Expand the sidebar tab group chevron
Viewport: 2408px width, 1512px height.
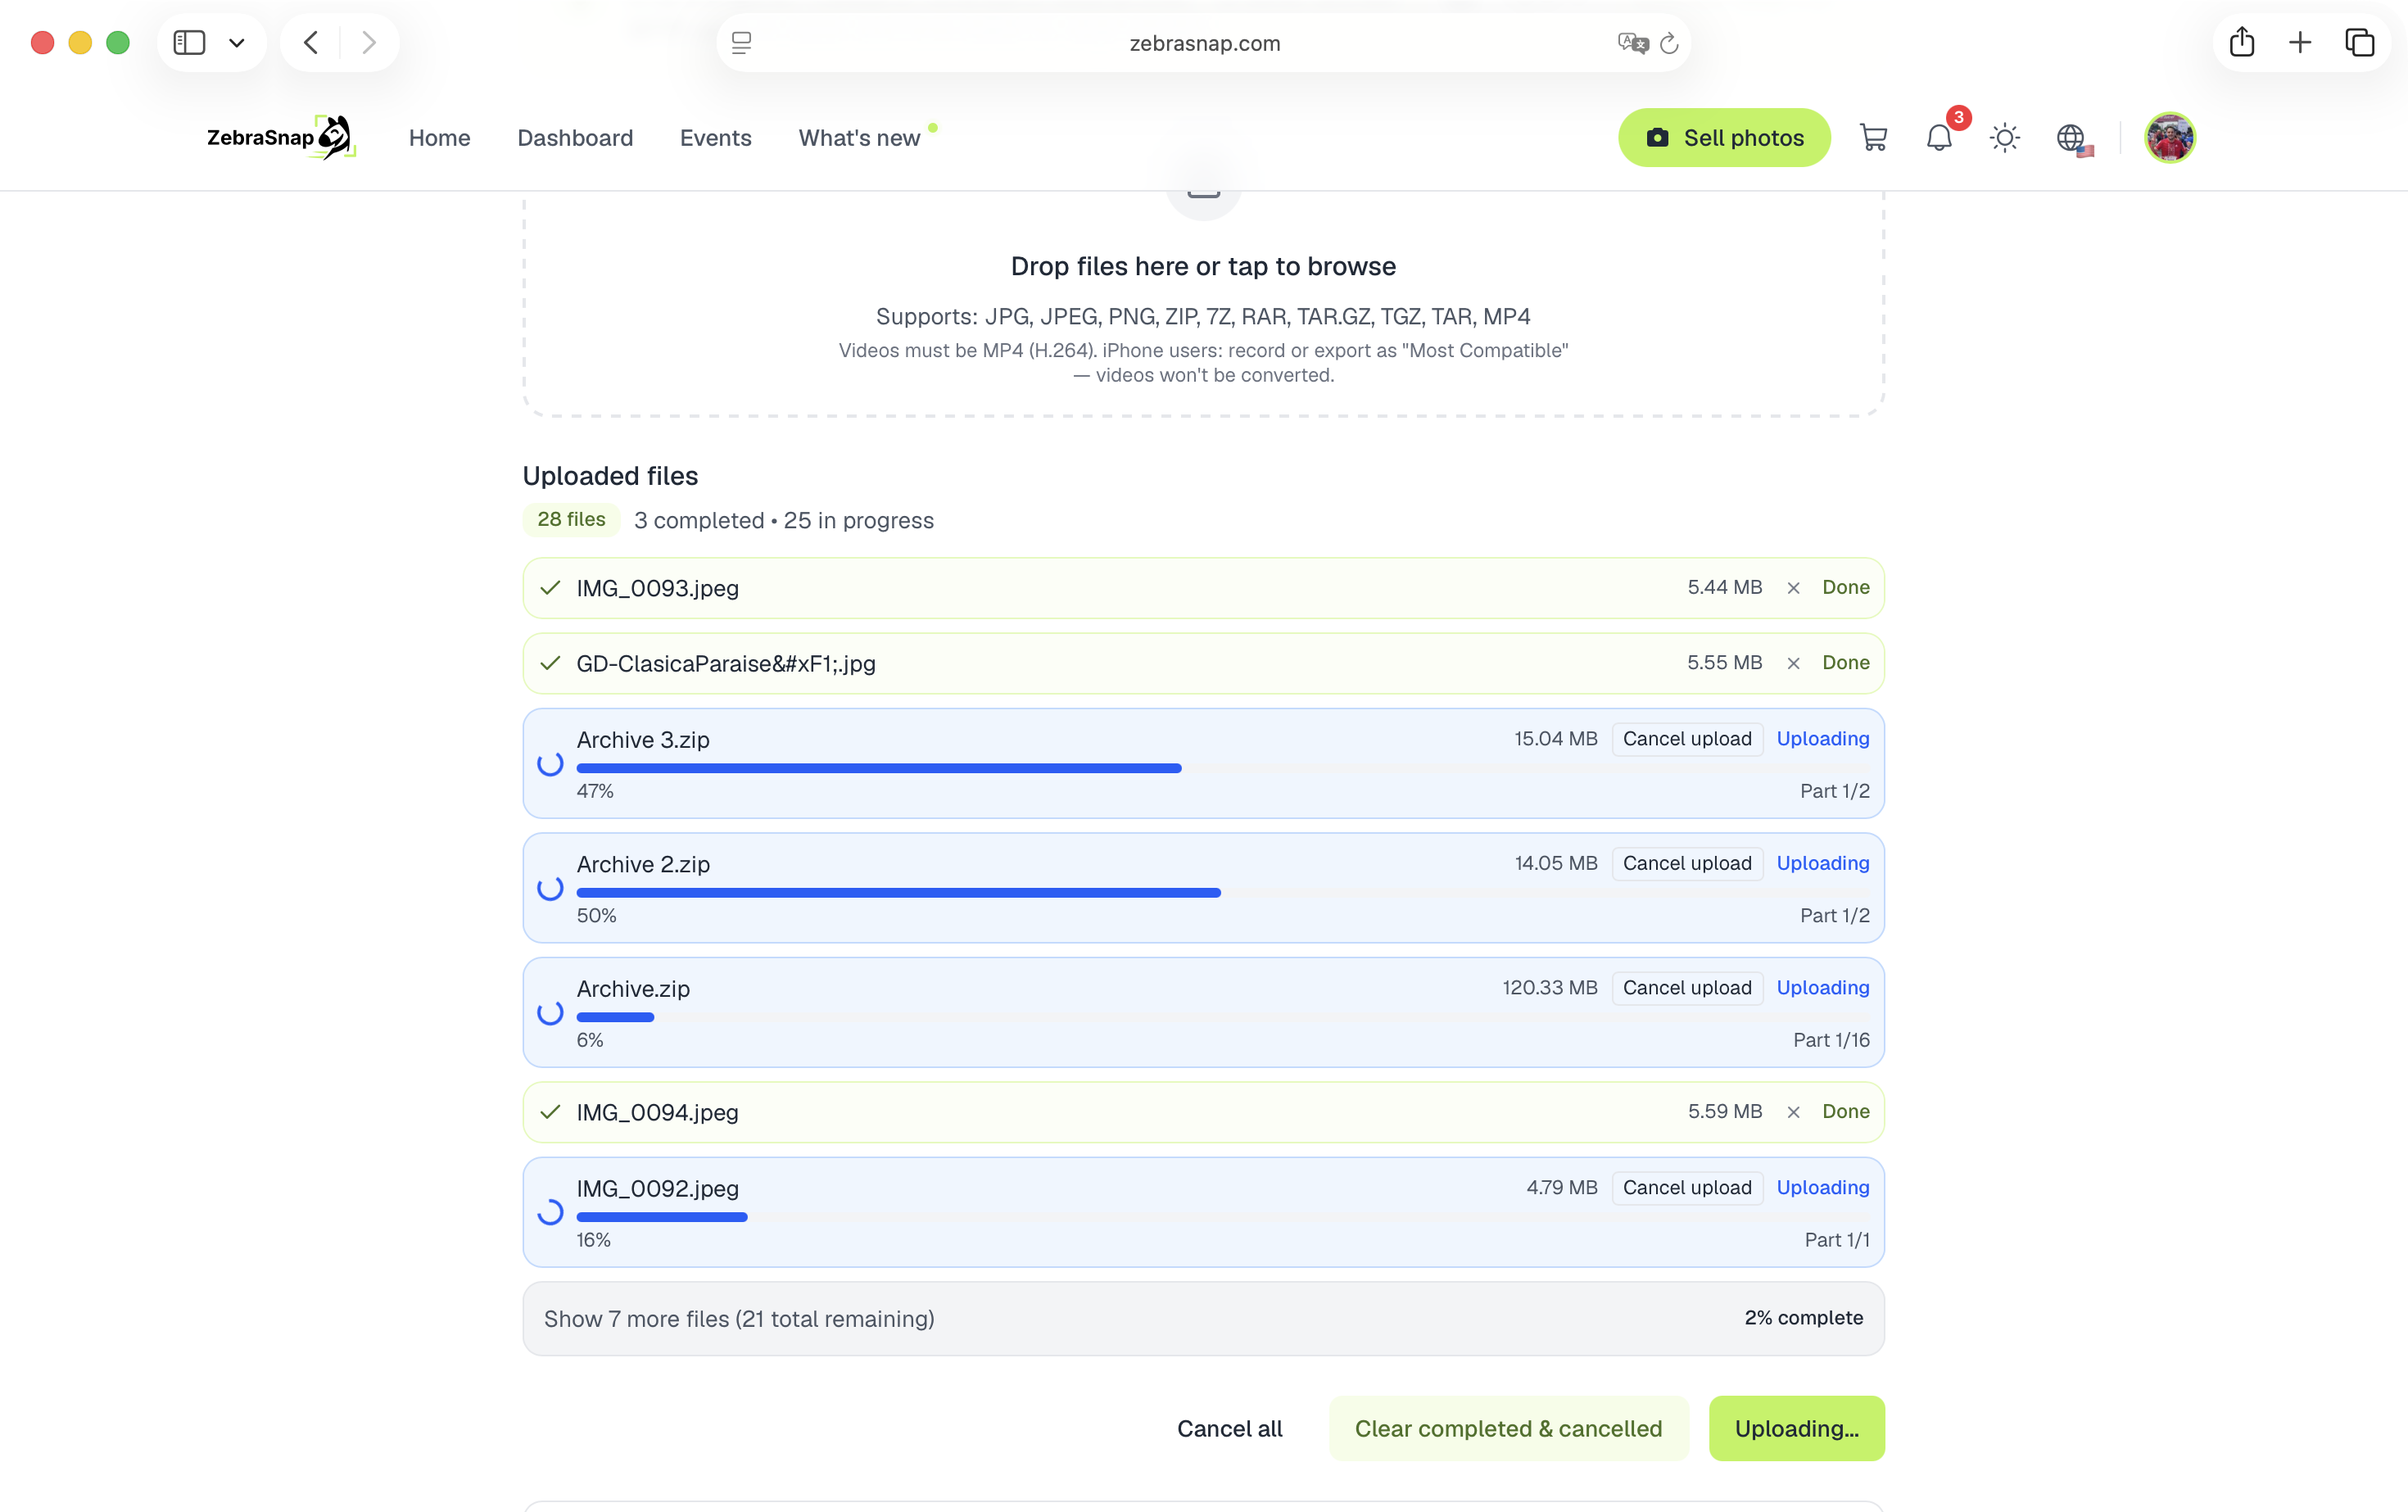click(x=236, y=43)
